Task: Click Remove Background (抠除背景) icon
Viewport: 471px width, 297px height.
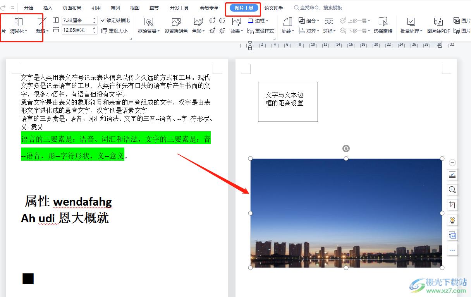Action: click(148, 22)
